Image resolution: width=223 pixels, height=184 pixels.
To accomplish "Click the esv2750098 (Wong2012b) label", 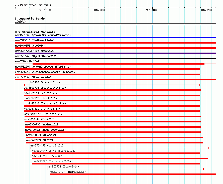I will (x=47, y=145).
